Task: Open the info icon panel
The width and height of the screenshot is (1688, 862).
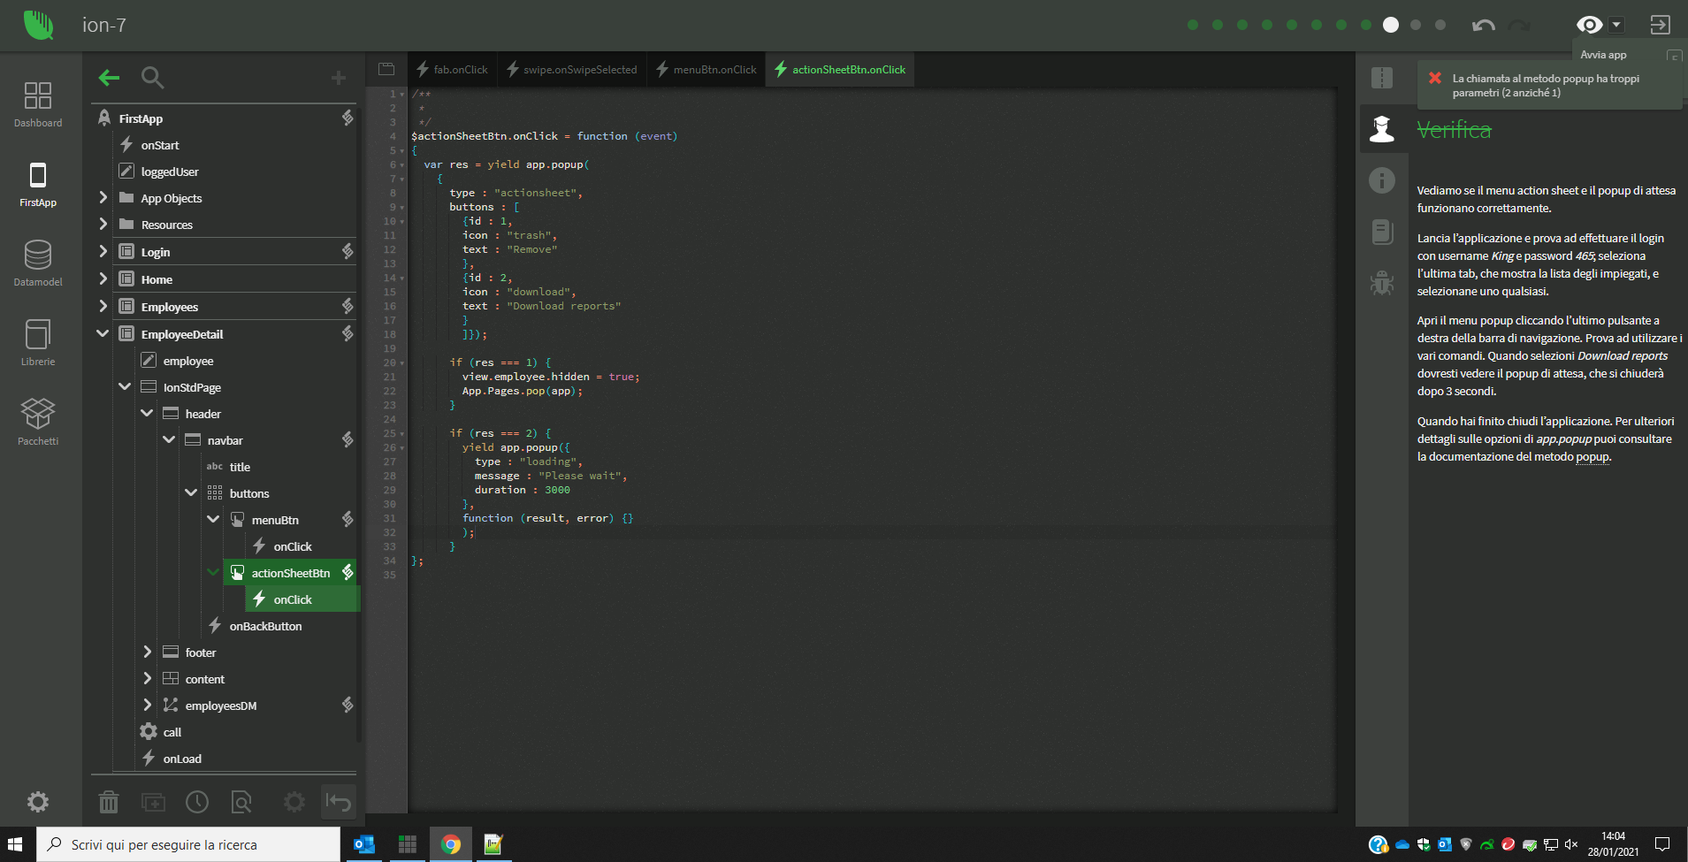Action: (1382, 180)
